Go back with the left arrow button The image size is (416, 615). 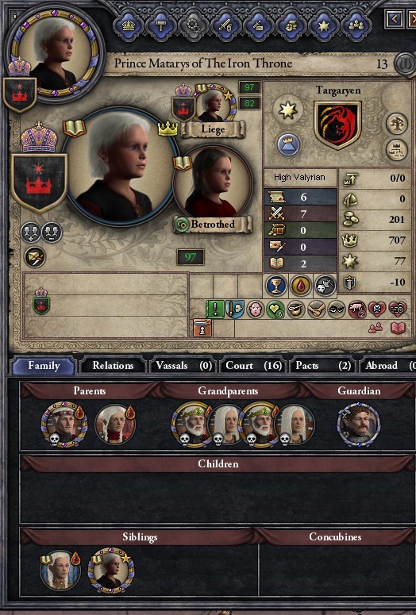(395, 18)
